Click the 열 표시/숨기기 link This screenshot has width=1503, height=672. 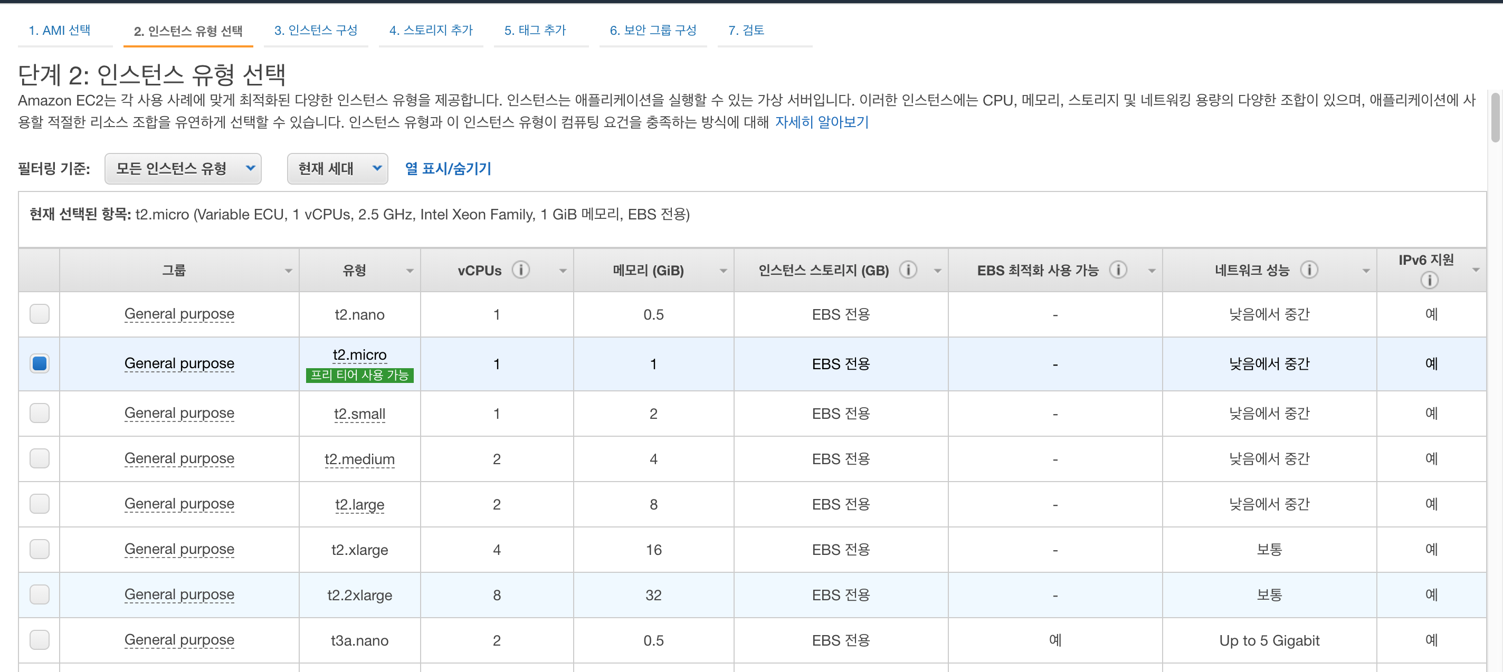point(448,169)
